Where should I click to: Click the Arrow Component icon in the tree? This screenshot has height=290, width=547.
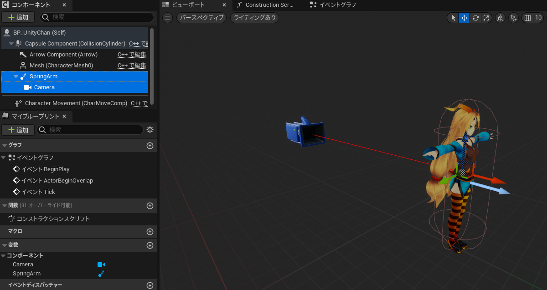23,55
